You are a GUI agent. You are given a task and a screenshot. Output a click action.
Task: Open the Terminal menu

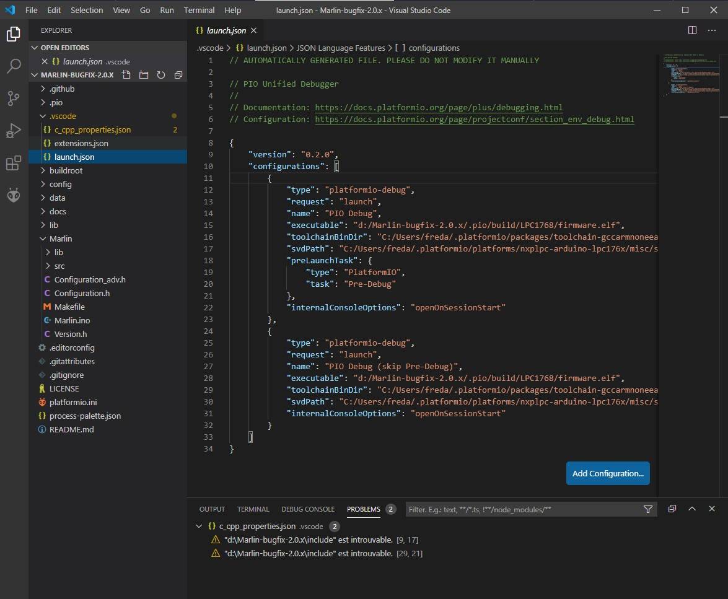tap(199, 11)
